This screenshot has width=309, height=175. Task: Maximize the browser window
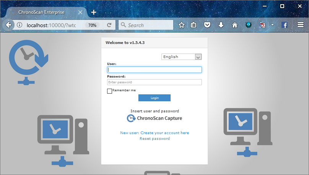point(282,6)
